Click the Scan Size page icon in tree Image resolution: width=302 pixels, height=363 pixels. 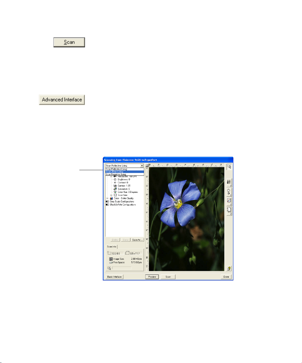pyautogui.click(x=115, y=195)
